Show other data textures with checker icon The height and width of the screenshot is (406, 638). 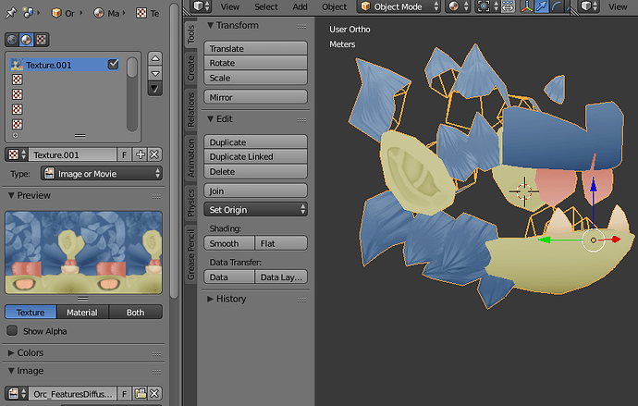tap(41, 40)
